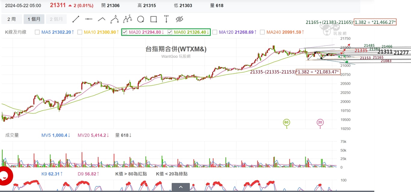This screenshot has width=411, height=192.
Task: Select the rectangle drawing tool
Action: coord(153,19)
